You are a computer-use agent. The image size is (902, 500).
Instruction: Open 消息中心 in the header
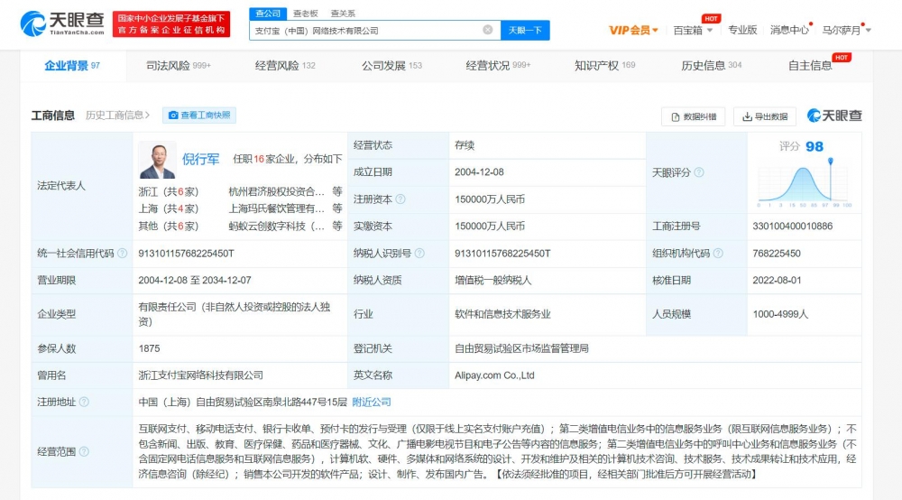tap(789, 30)
